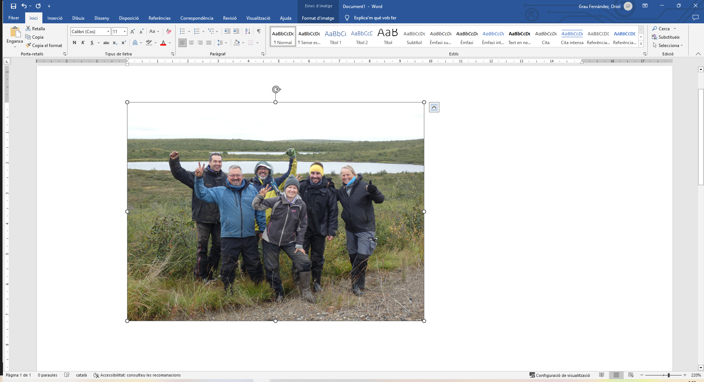
Task: Click the rotation handle above the image
Action: [276, 89]
